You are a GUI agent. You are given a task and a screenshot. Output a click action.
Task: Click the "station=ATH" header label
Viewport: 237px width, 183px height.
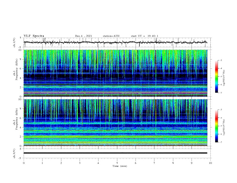[x=111, y=36]
